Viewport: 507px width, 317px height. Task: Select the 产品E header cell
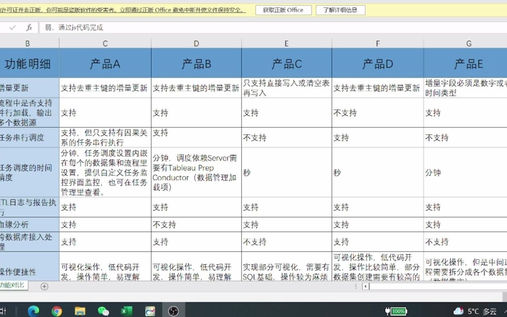click(x=465, y=63)
